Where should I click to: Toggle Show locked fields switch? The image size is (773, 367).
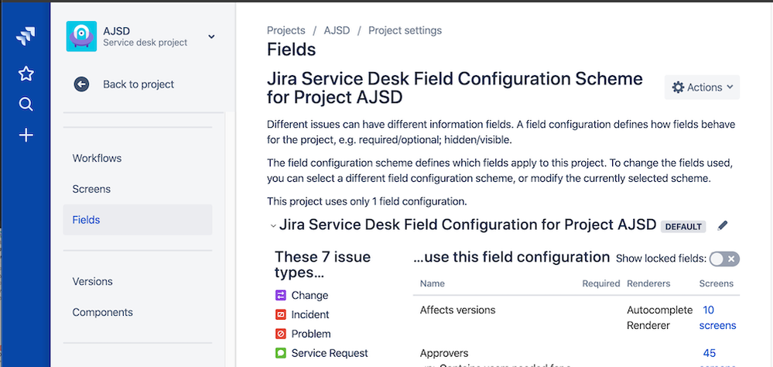pyautogui.click(x=724, y=259)
